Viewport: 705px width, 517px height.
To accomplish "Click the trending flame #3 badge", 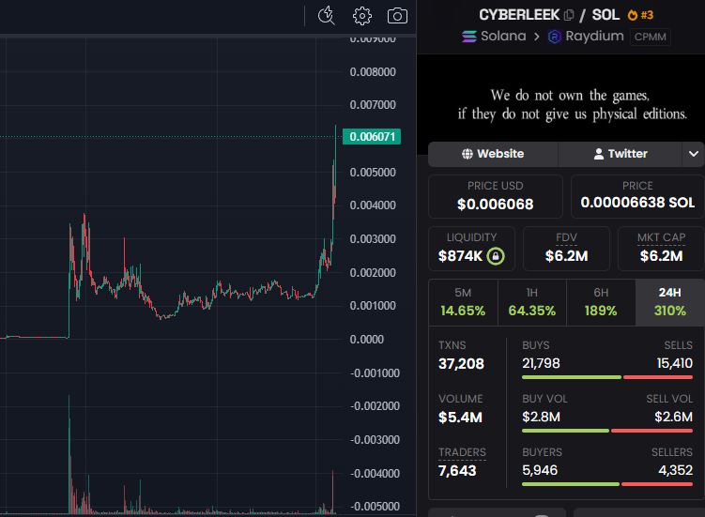I will coord(640,15).
